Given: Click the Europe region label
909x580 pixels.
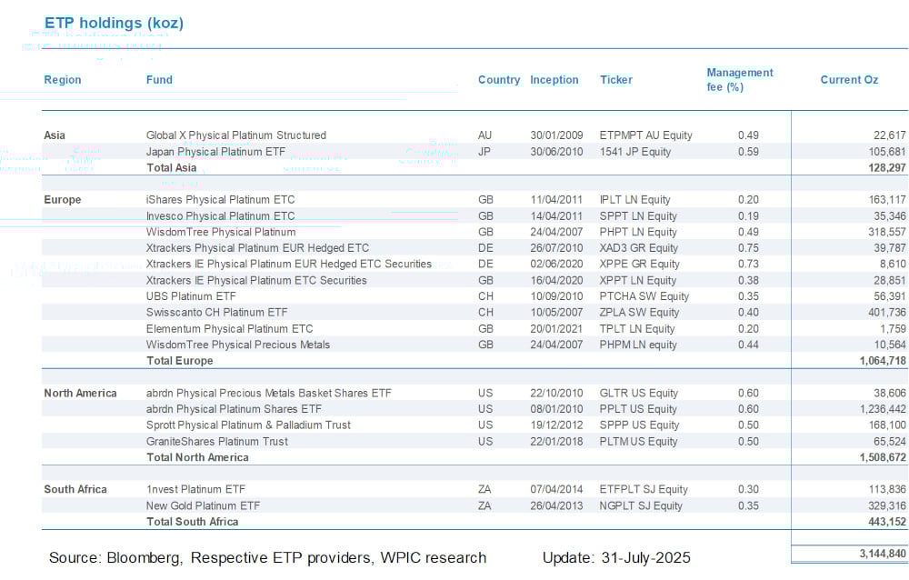Looking at the screenshot, I should point(63,199).
